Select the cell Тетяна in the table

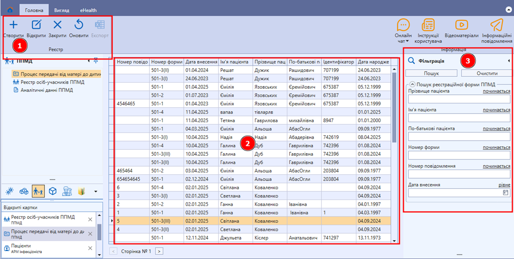(235, 120)
